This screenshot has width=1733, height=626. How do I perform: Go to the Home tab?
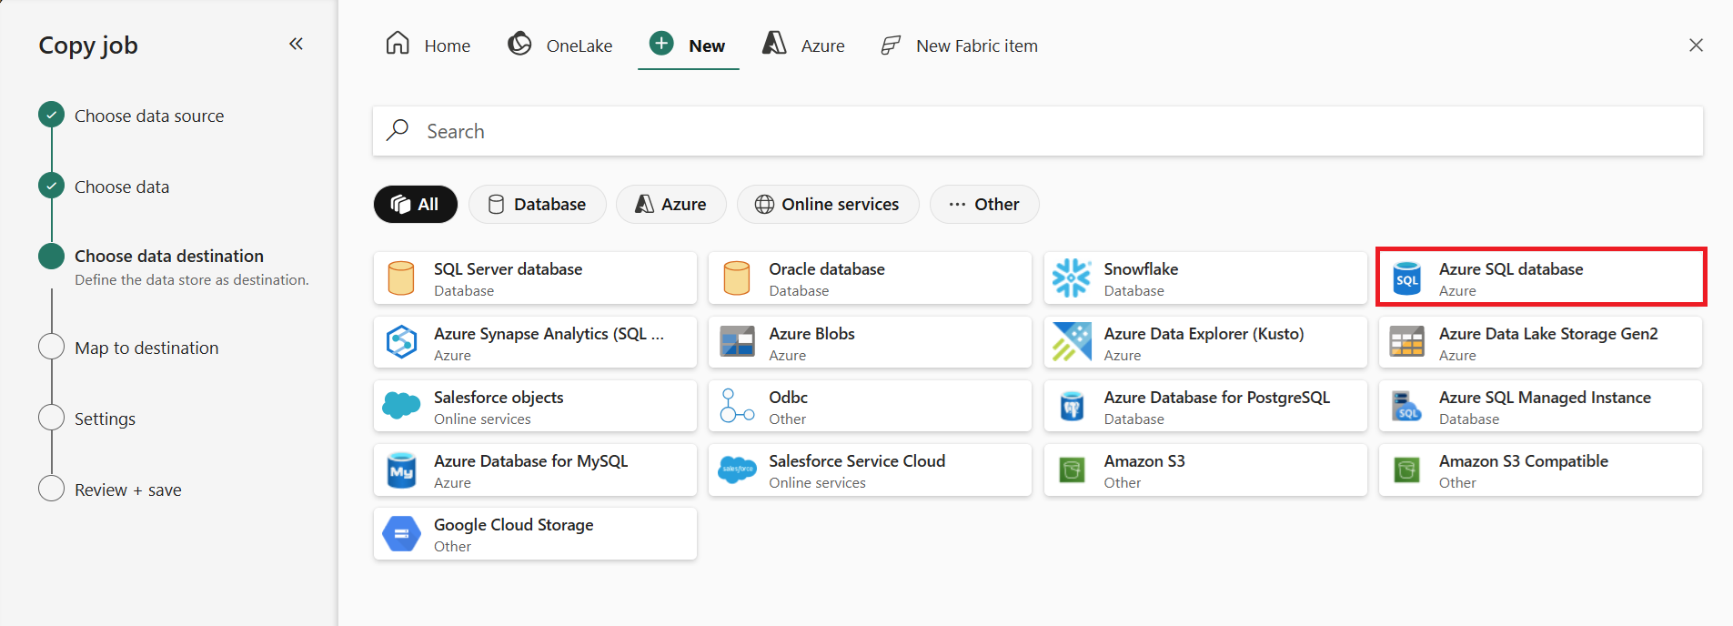pos(428,45)
